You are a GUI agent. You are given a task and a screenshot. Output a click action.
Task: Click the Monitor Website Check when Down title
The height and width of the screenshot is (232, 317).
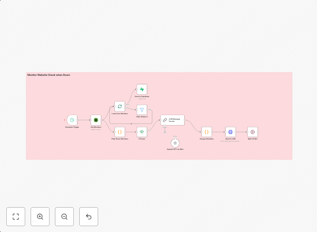pyautogui.click(x=49, y=75)
